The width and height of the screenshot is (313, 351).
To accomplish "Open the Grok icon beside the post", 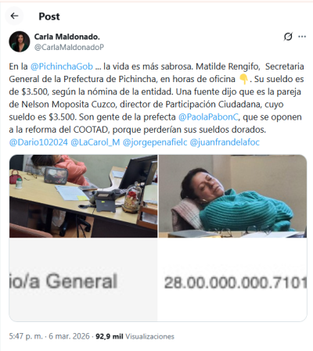I will [288, 37].
